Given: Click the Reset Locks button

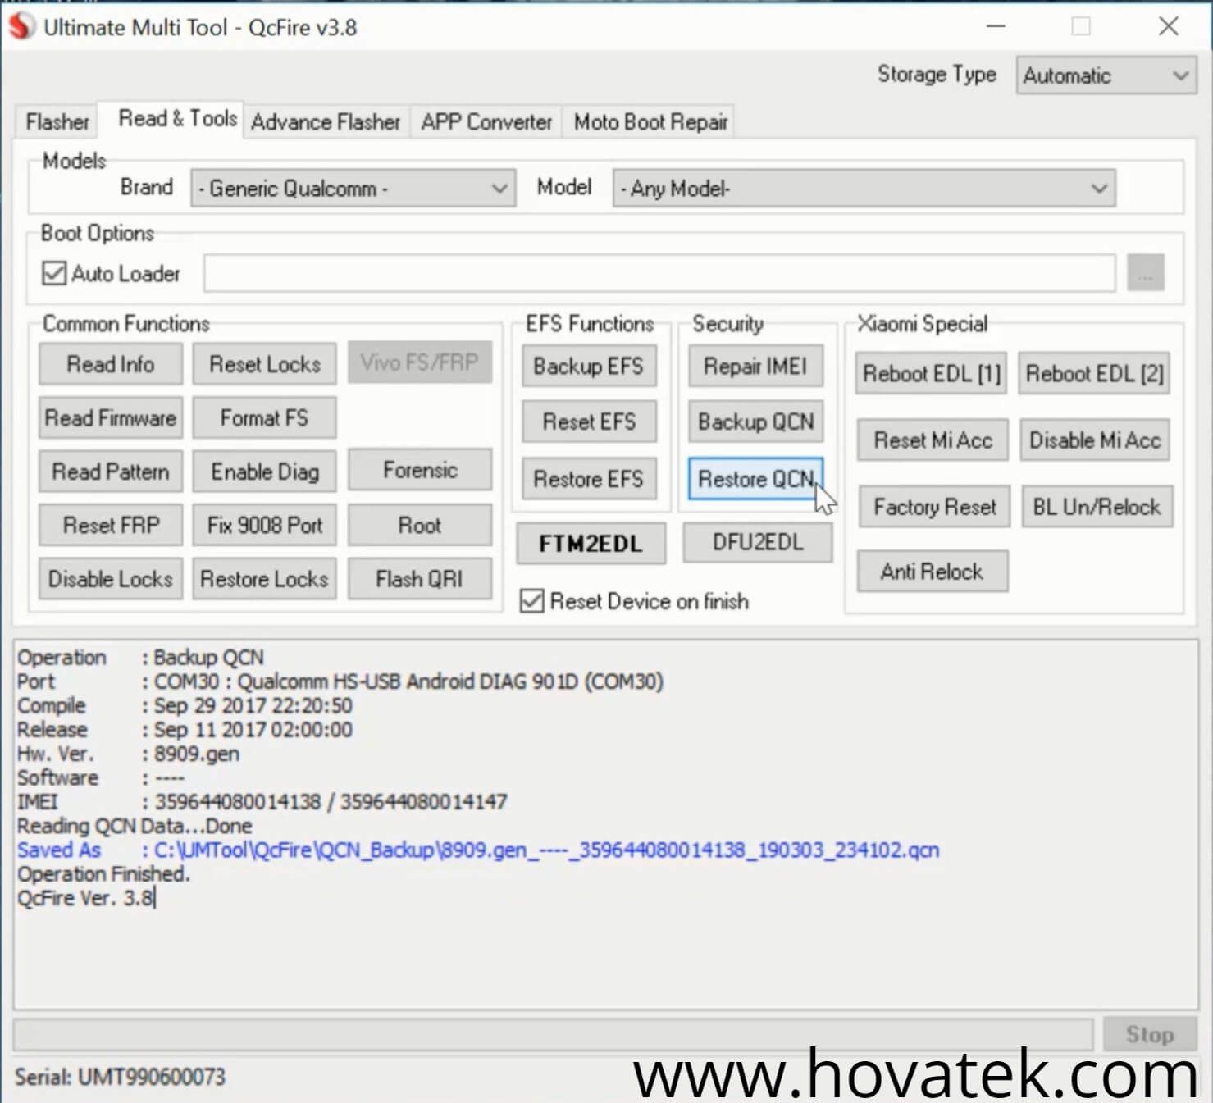Looking at the screenshot, I should coord(264,364).
